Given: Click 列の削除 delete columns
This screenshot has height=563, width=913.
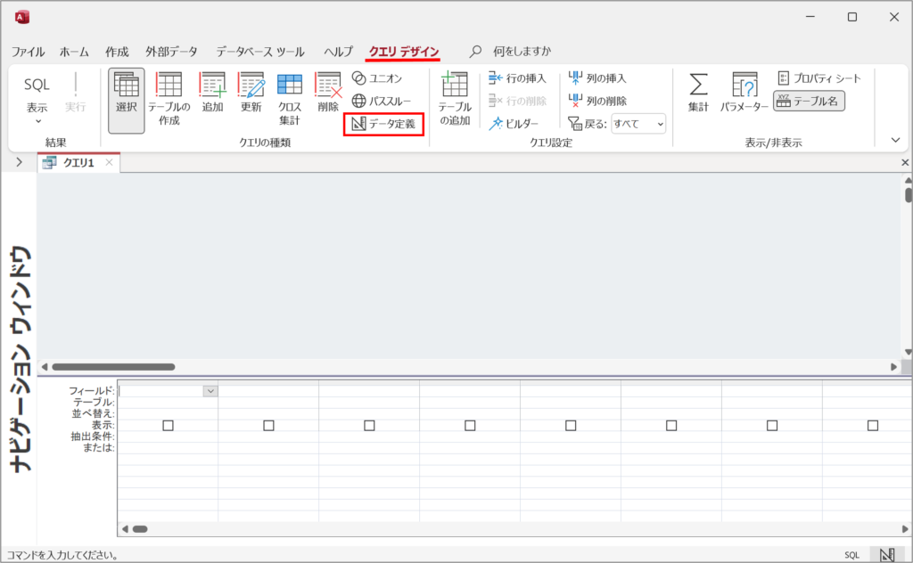Looking at the screenshot, I should click(597, 101).
